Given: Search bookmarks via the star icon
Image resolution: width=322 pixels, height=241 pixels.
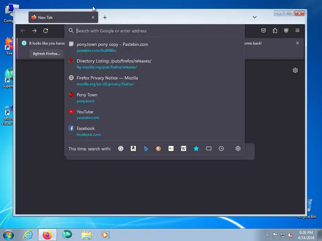Looking at the screenshot, I should (x=196, y=148).
